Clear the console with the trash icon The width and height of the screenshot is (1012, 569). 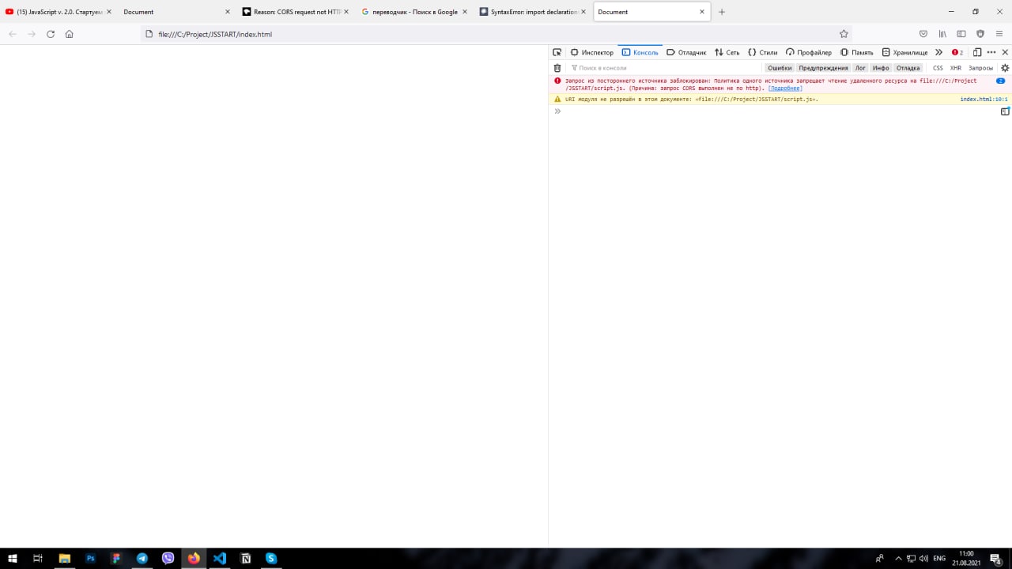pyautogui.click(x=557, y=68)
